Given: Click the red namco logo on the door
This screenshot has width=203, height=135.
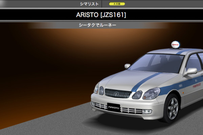Looking at the screenshot, I should (197, 85).
